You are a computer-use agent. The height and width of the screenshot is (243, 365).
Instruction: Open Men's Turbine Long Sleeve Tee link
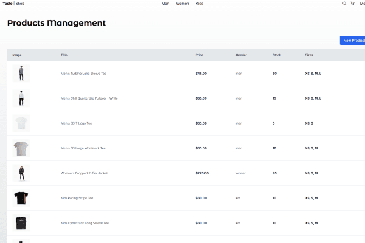[83, 74]
